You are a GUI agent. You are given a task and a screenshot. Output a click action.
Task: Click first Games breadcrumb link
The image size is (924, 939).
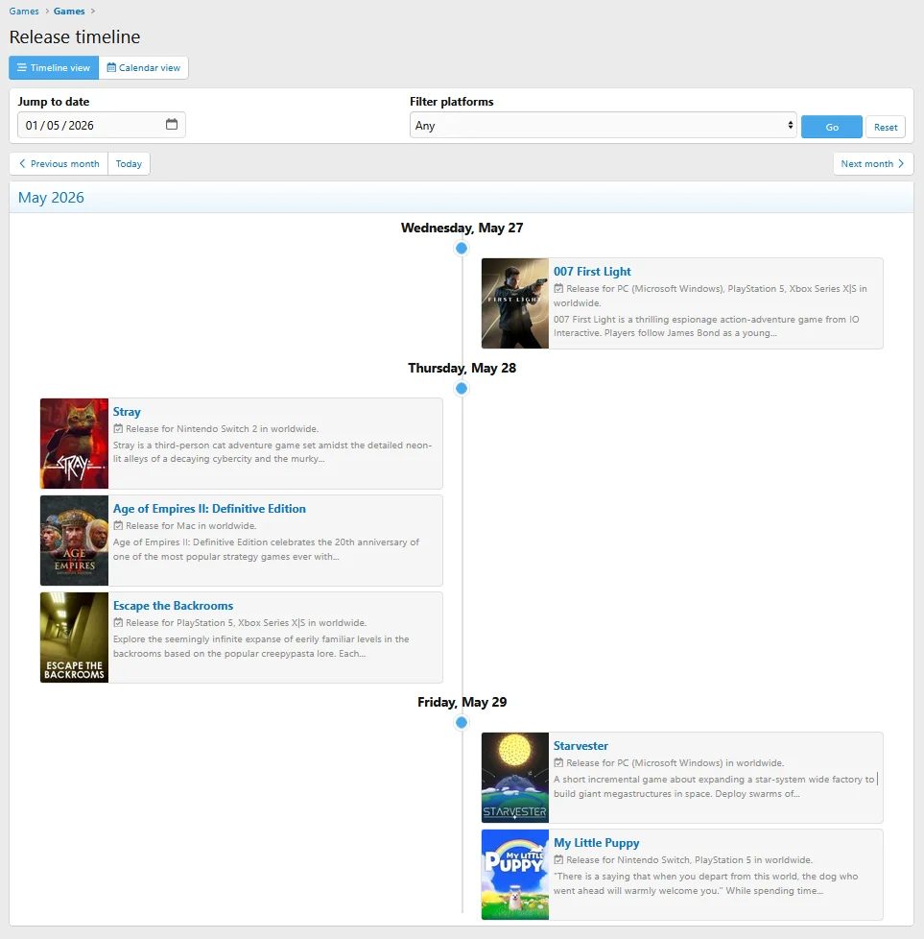tap(24, 11)
